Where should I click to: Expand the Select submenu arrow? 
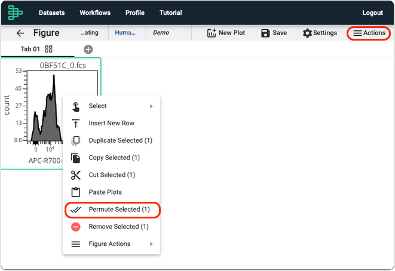pyautogui.click(x=151, y=106)
